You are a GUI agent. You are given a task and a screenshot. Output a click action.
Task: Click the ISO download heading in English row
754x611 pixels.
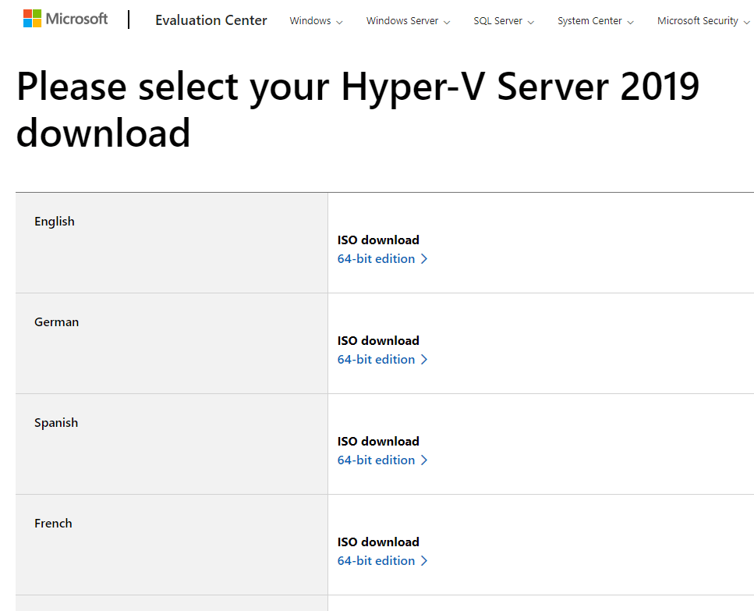378,240
